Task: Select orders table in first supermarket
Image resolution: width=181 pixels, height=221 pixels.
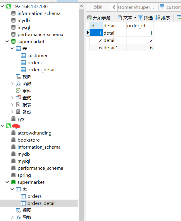Action: tap(35, 63)
